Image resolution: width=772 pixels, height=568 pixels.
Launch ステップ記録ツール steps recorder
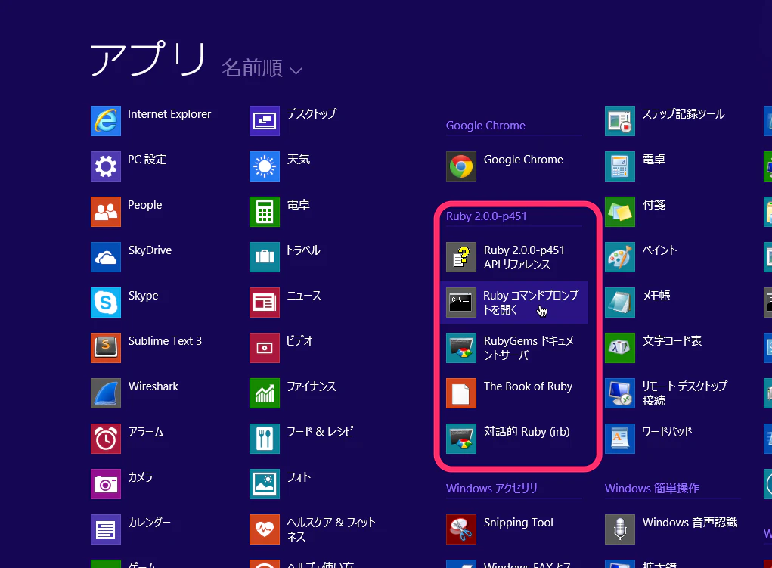click(x=665, y=121)
